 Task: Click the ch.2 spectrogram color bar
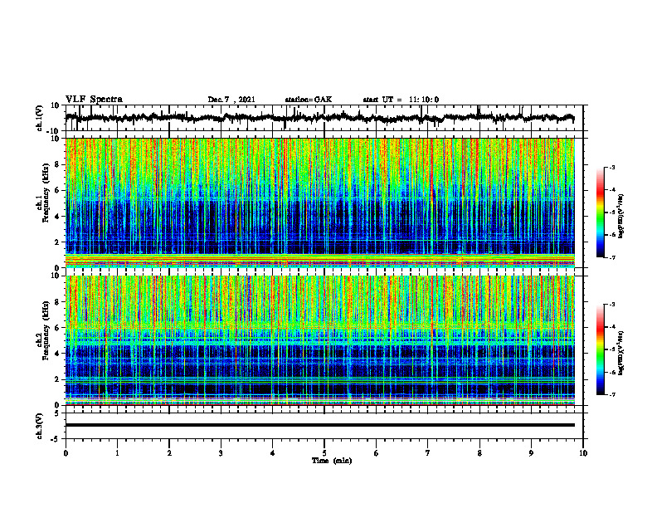pyautogui.click(x=600, y=349)
